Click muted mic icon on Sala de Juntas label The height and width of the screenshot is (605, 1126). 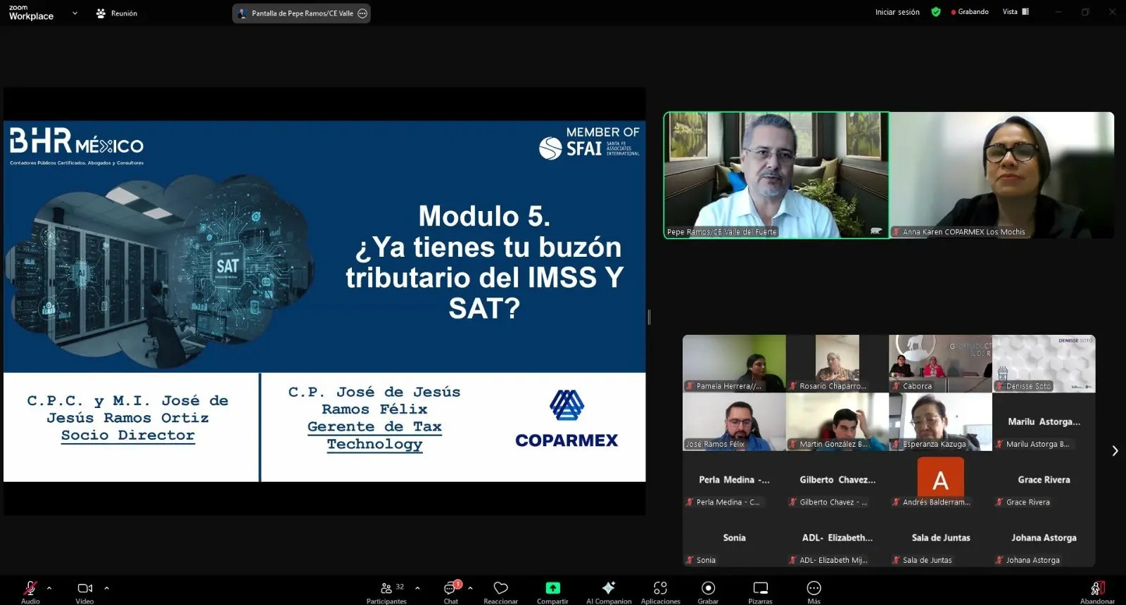coord(896,561)
